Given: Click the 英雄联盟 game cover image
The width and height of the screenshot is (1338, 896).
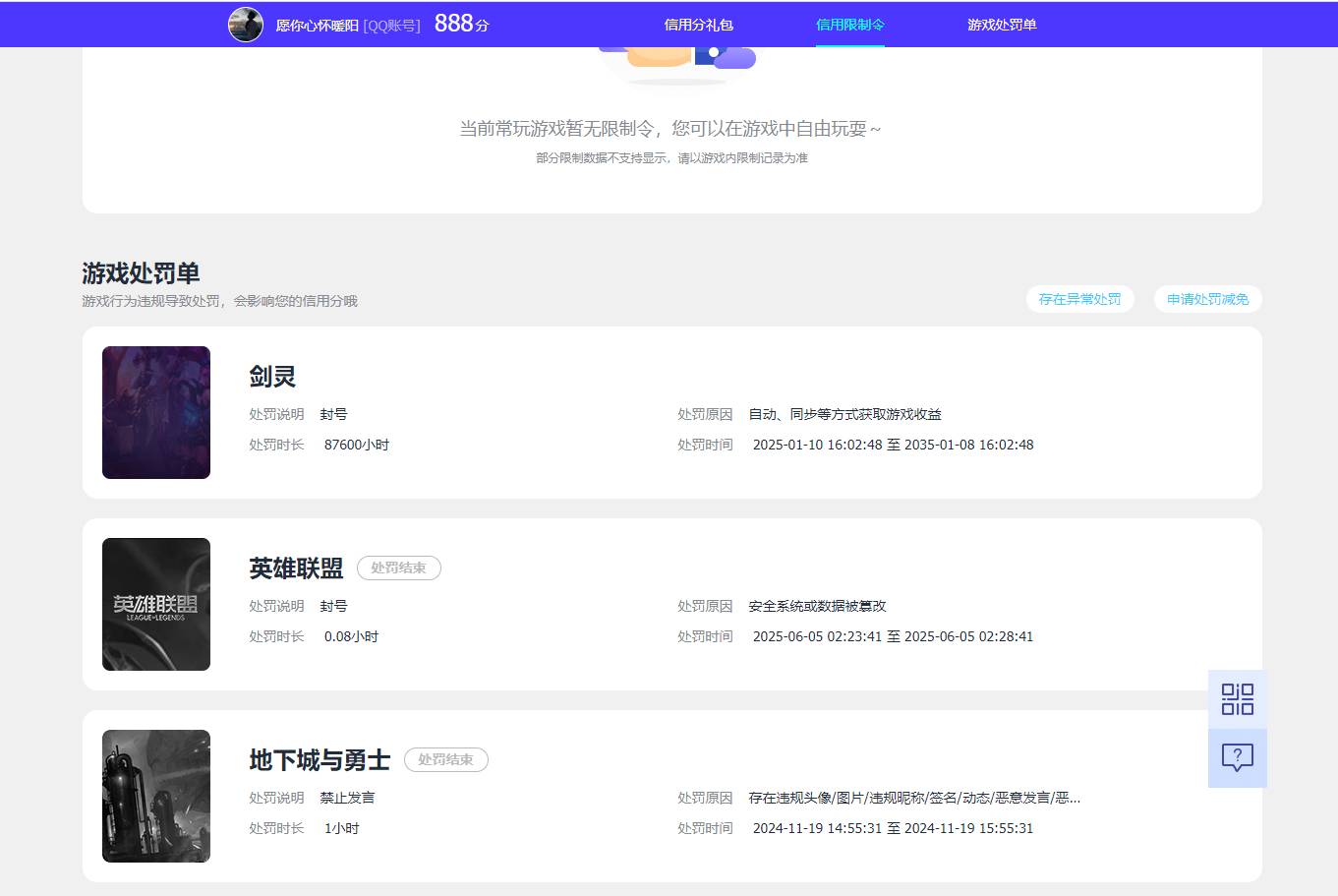Looking at the screenshot, I should [x=155, y=603].
